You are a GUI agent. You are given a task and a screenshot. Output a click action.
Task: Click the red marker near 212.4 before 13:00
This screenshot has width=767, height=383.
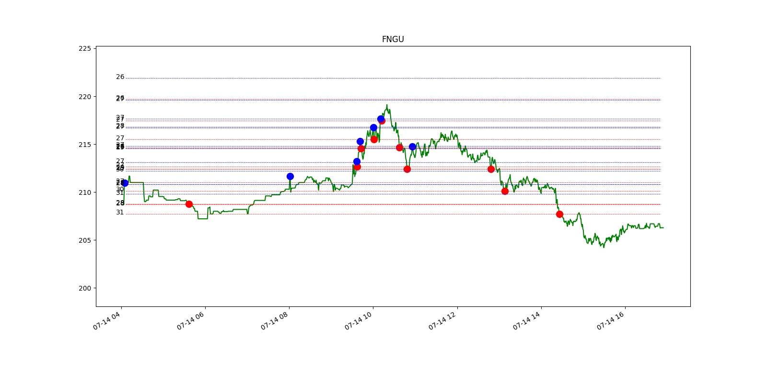491,169
